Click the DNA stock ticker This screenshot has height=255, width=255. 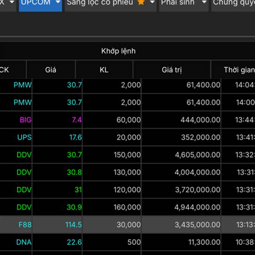click(24, 242)
